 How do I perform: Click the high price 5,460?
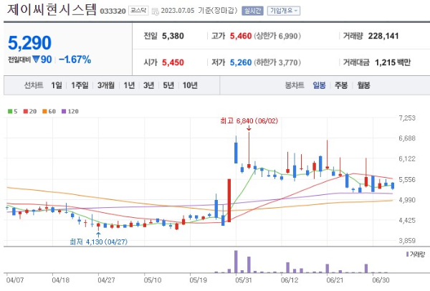(241, 36)
